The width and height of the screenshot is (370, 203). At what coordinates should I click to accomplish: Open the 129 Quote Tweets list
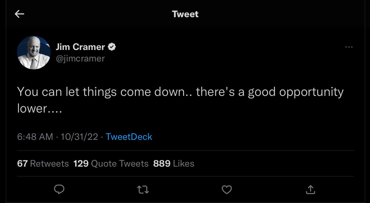(x=111, y=164)
